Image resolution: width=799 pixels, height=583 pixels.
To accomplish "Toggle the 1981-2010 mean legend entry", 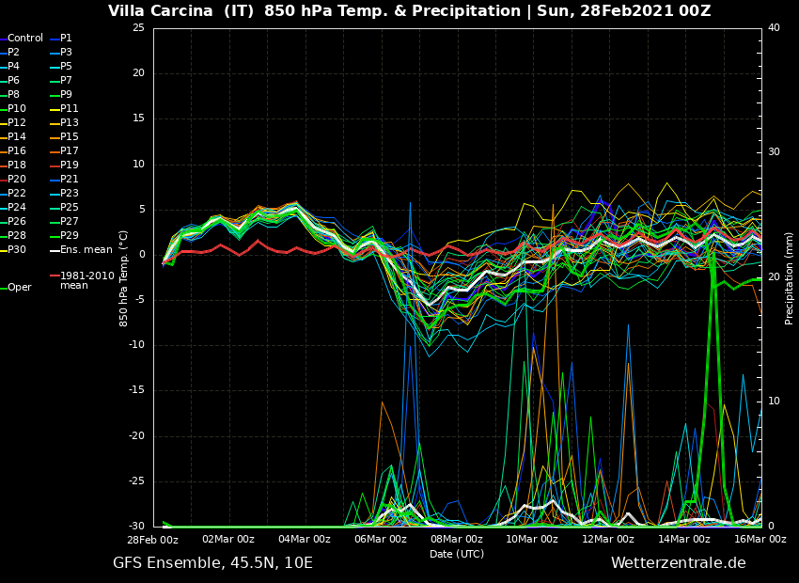I will 86,280.
